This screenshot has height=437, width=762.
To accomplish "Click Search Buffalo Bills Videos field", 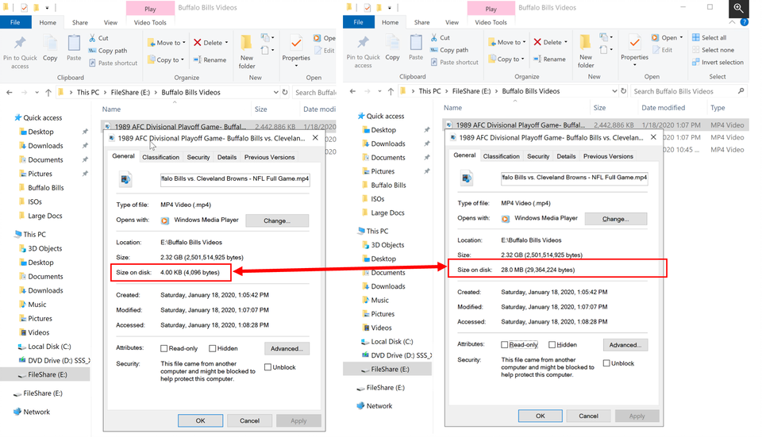I will click(689, 91).
